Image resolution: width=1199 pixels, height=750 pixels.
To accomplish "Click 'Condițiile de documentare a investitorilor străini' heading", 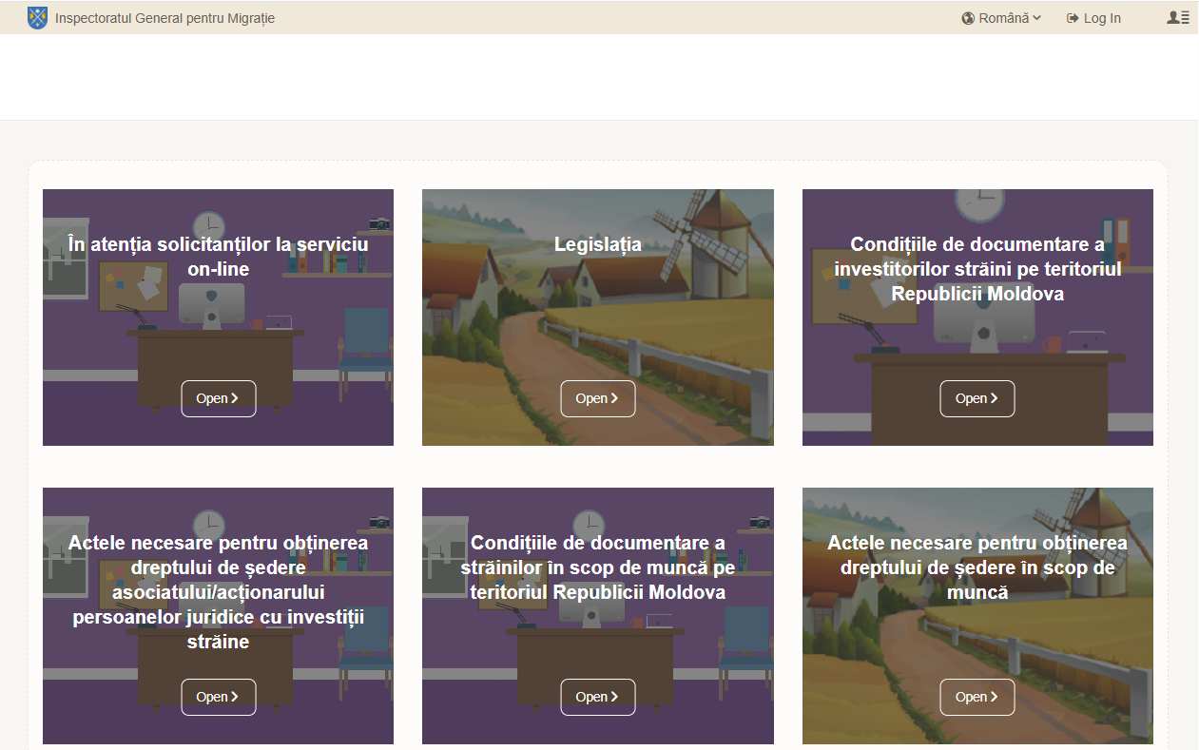I will tap(977, 269).
